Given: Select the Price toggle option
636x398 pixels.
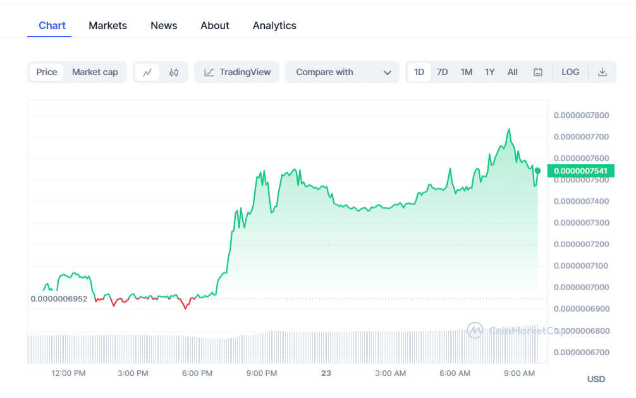Looking at the screenshot, I should pyautogui.click(x=47, y=72).
